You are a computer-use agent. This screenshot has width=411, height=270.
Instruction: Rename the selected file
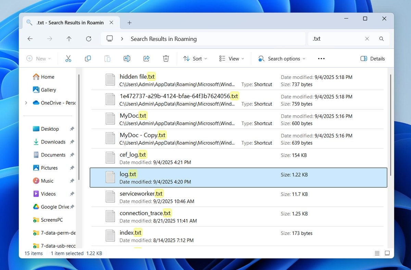pos(127,58)
